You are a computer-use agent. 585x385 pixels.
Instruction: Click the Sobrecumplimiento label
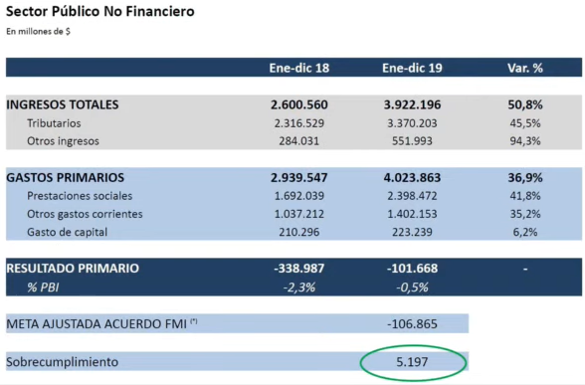click(x=62, y=362)
